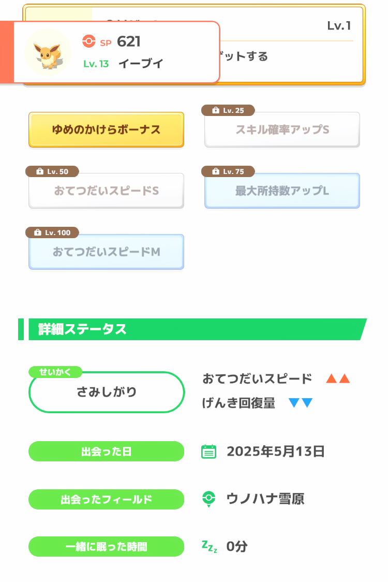Image resolution: width=388 pixels, height=582 pixels.
Task: Select the locked スキル確率アップS sub-skill
Action: [282, 130]
